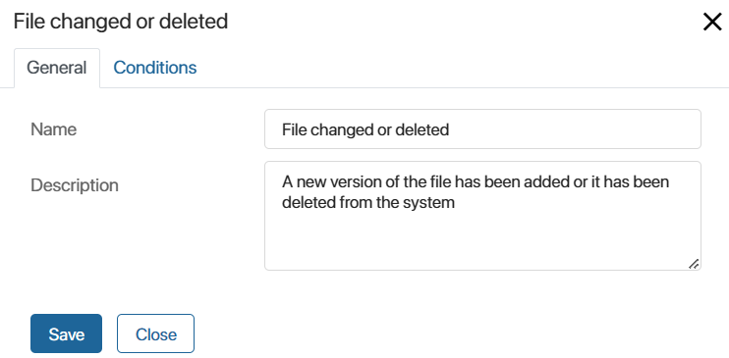Click the Close button next to Save
The height and width of the screenshot is (358, 729).
click(156, 333)
